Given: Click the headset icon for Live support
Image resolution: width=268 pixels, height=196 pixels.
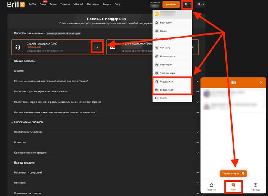Looking at the screenshot, I should (18, 47).
